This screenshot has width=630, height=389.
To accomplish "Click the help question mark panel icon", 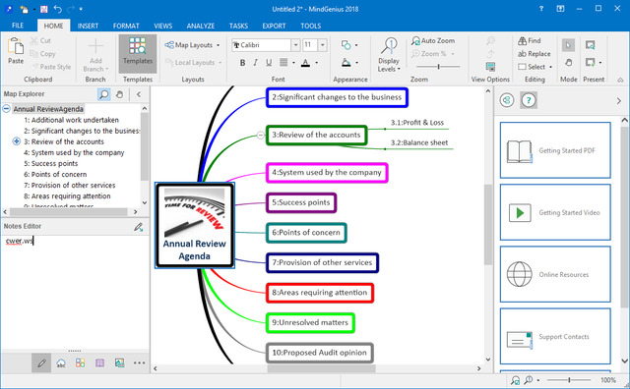I will click(529, 100).
